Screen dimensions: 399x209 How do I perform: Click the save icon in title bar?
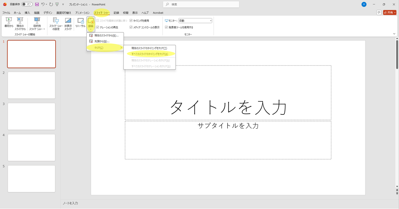point(37,5)
